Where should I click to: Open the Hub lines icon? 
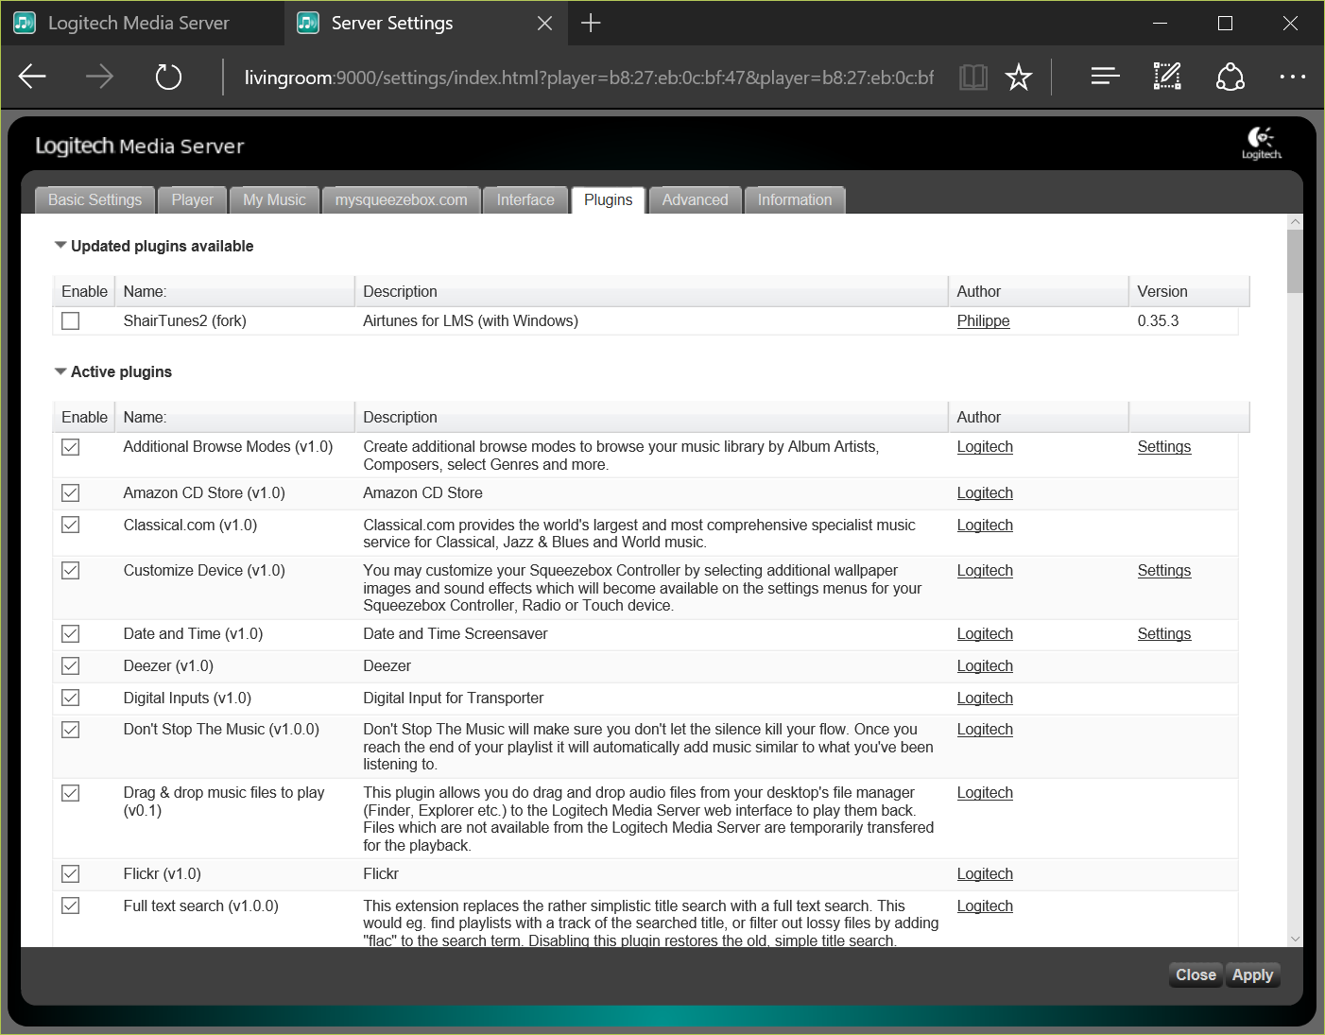pyautogui.click(x=1105, y=77)
